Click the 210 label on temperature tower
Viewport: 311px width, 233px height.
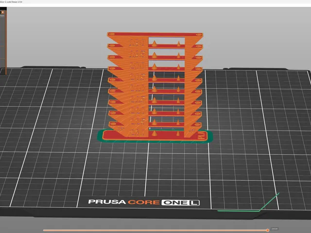click(x=137, y=88)
